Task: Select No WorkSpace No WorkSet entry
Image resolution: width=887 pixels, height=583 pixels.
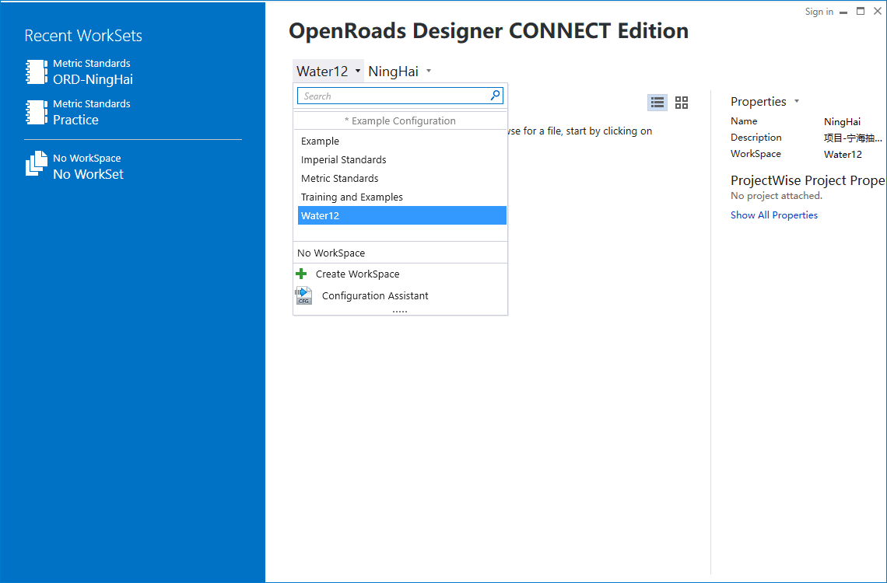Action: (x=75, y=166)
